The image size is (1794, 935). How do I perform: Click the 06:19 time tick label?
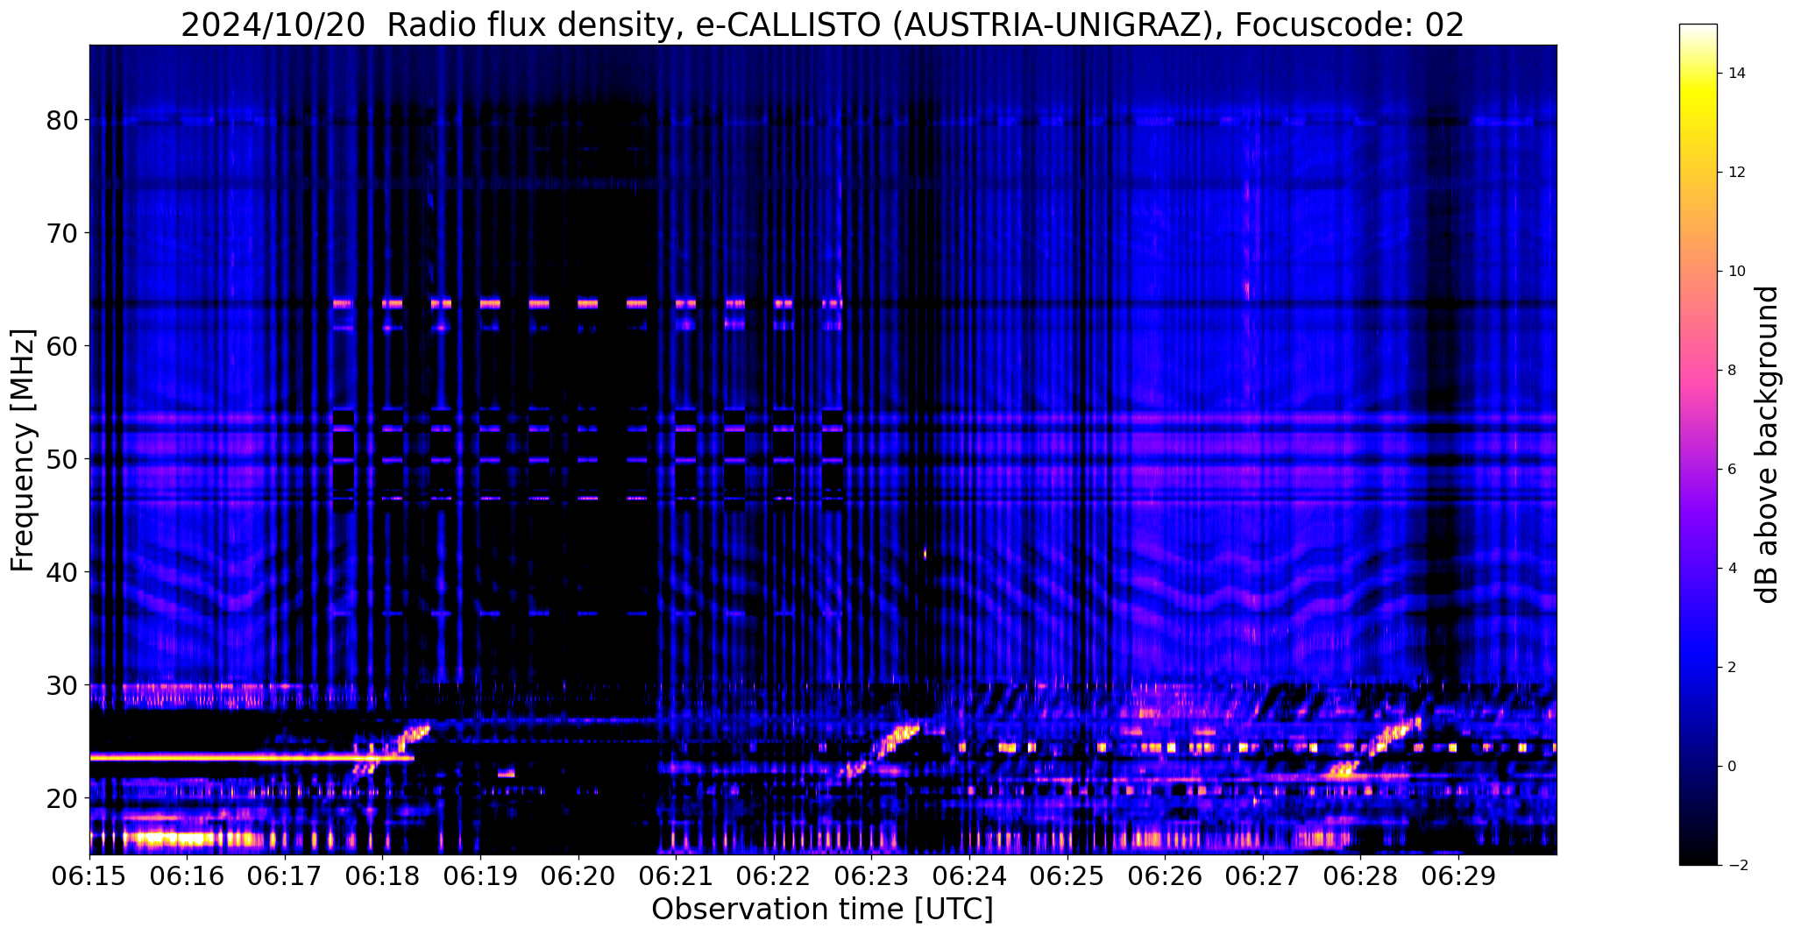(480, 875)
